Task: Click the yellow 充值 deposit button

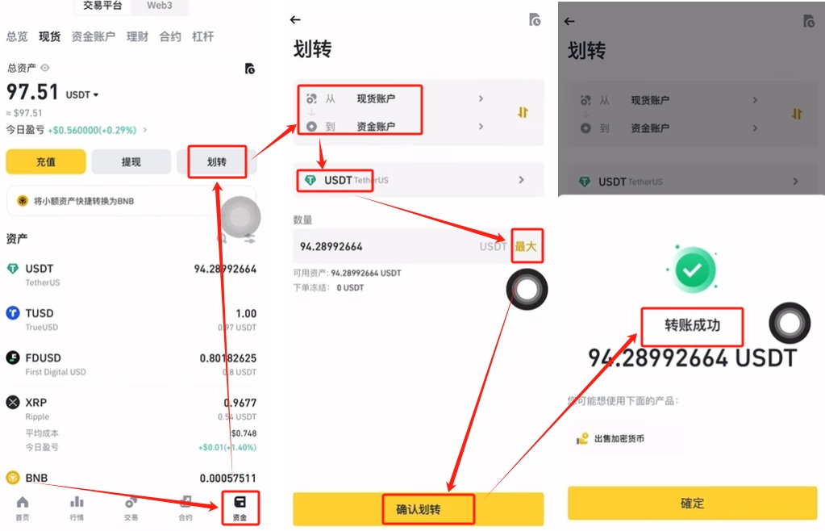Action: [x=46, y=161]
